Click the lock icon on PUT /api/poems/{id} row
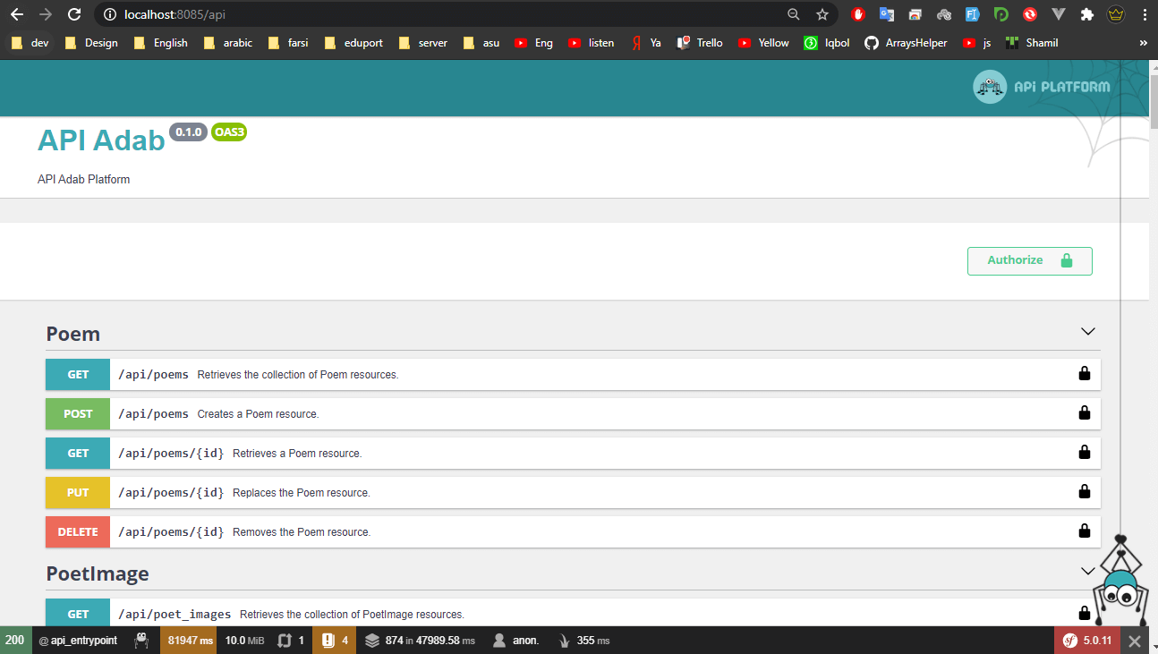The height and width of the screenshot is (654, 1158). coord(1084,492)
